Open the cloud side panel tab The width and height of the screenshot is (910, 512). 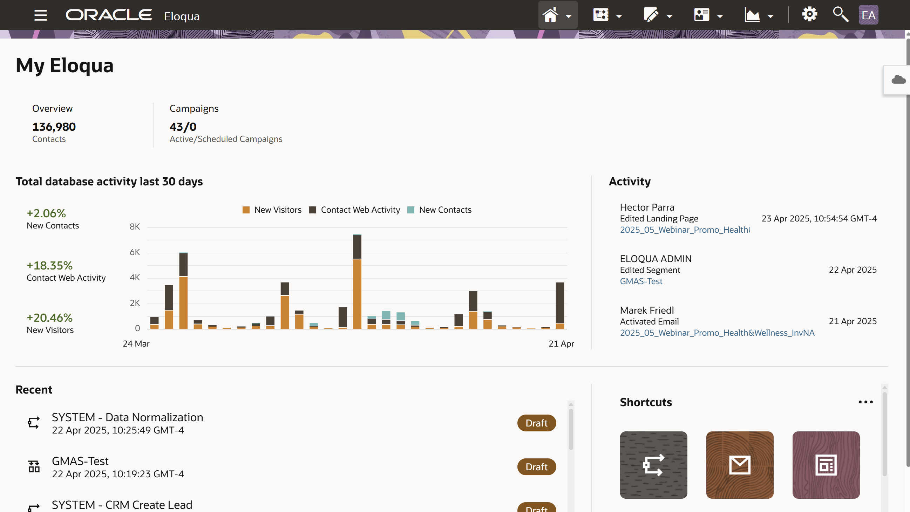point(898,80)
